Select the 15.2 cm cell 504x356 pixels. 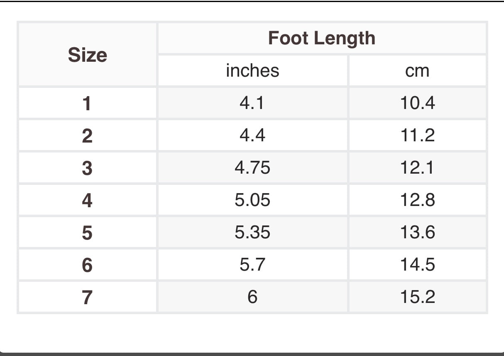click(417, 297)
